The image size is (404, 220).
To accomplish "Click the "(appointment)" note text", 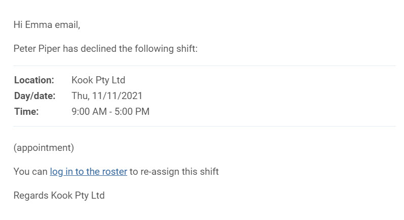I will [x=44, y=148].
